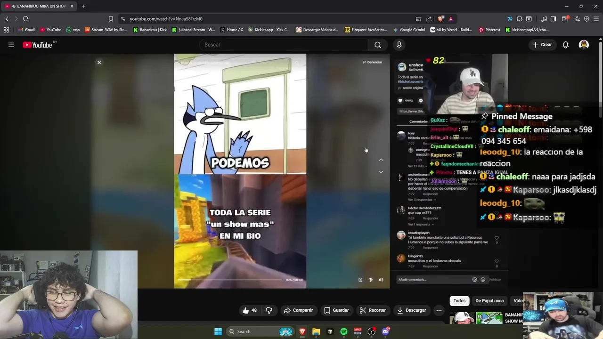Viewport: 603px width, 339px height.
Task: Click the YouTube search magnifier button
Action: [x=378, y=45]
